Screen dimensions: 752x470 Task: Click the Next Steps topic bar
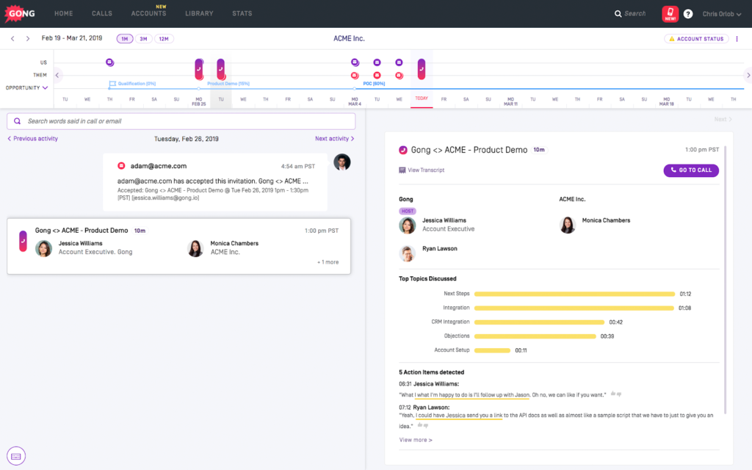(574, 294)
